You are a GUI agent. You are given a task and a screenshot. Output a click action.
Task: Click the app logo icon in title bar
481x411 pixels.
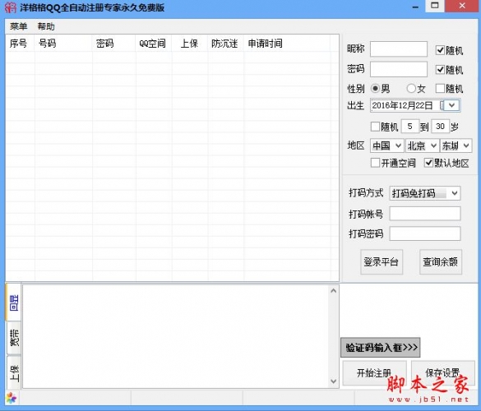point(10,7)
